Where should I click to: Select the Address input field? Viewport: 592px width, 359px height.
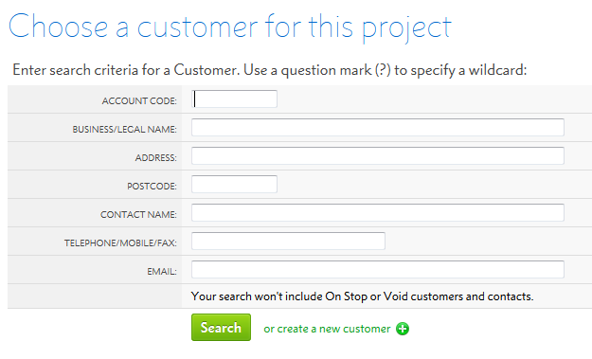tap(378, 156)
